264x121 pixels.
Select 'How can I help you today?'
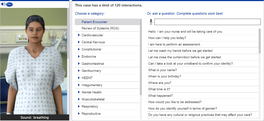[167, 38]
